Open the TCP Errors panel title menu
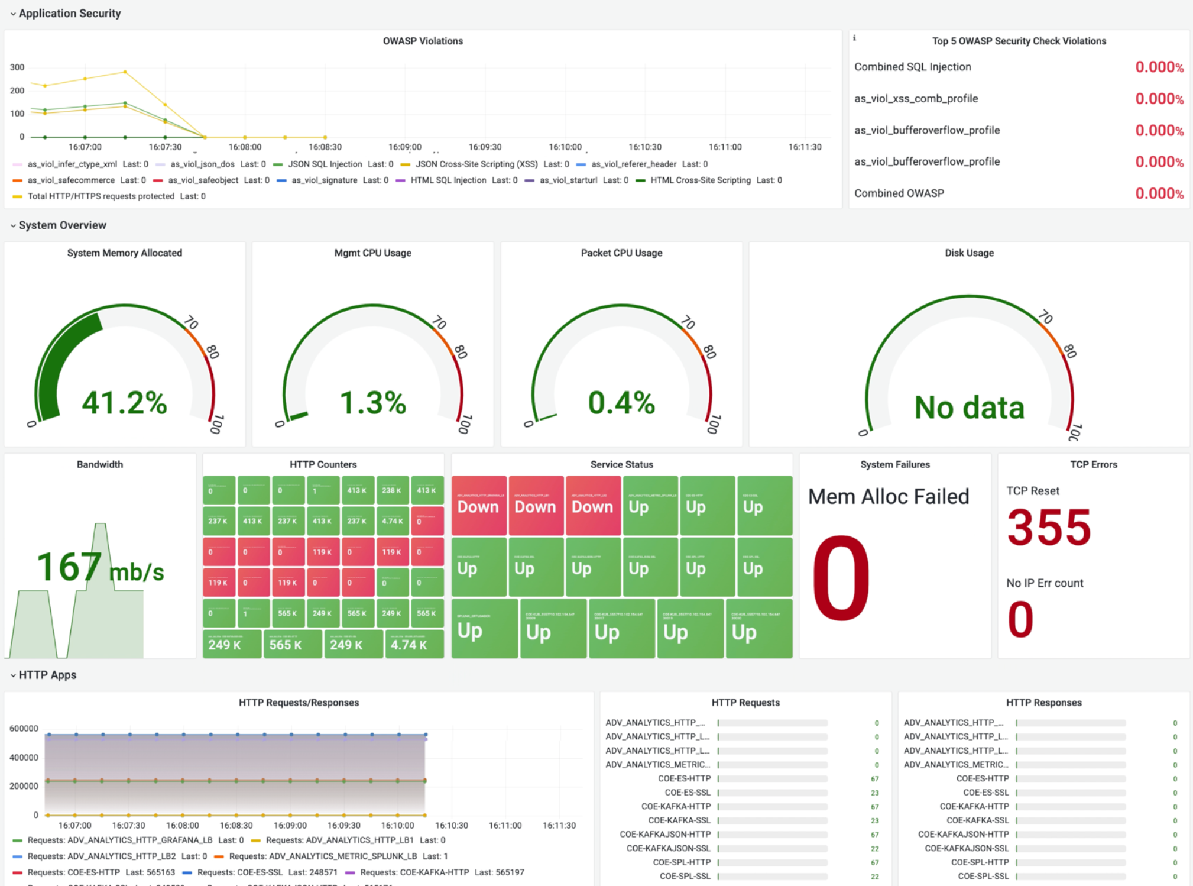The height and width of the screenshot is (886, 1193). (1094, 464)
